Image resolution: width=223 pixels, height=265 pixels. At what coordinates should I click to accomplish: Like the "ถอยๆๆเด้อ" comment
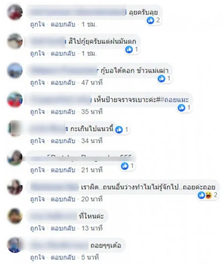[37, 257]
